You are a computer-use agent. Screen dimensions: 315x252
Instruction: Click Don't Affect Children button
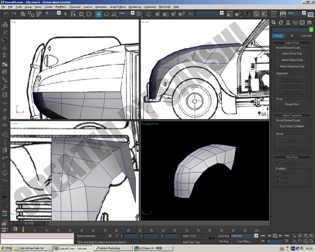(292, 126)
